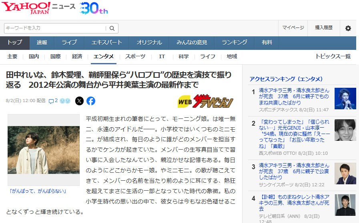Switch to the エンタメ category

(x=104, y=57)
